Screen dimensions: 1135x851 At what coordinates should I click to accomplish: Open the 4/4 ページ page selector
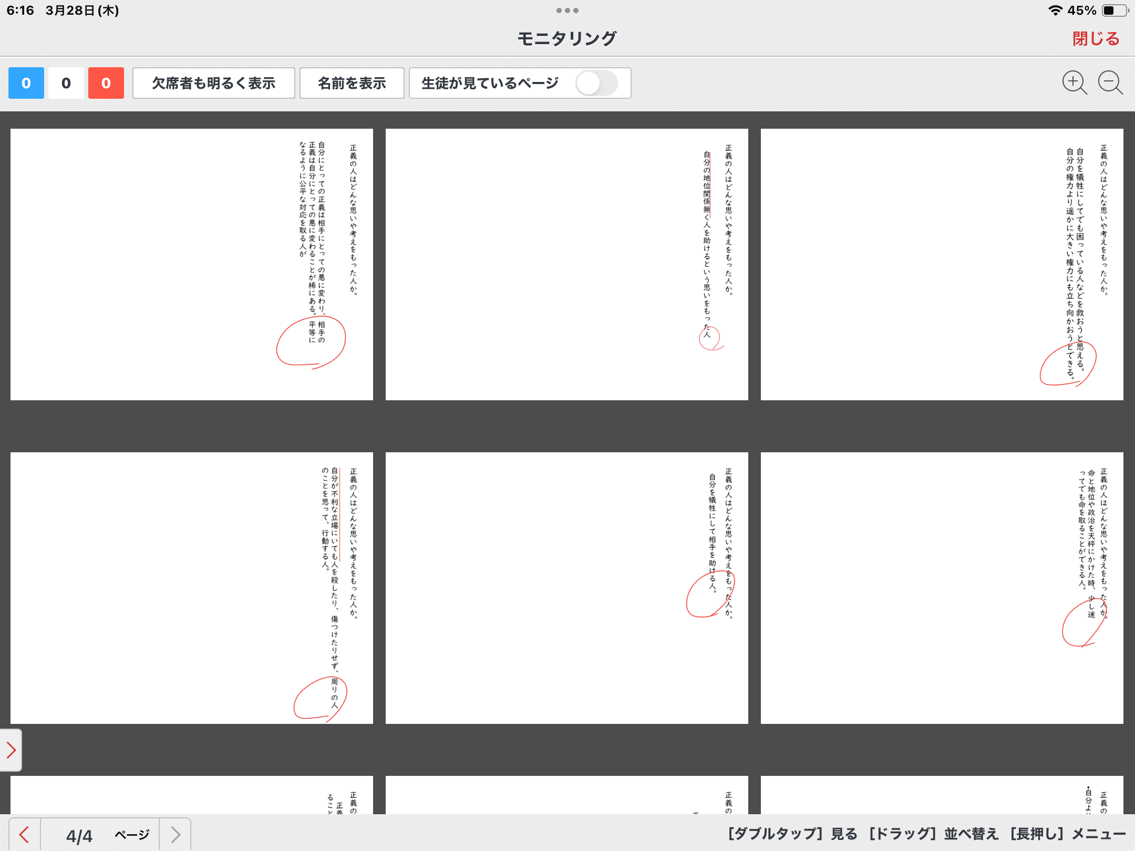tap(100, 834)
